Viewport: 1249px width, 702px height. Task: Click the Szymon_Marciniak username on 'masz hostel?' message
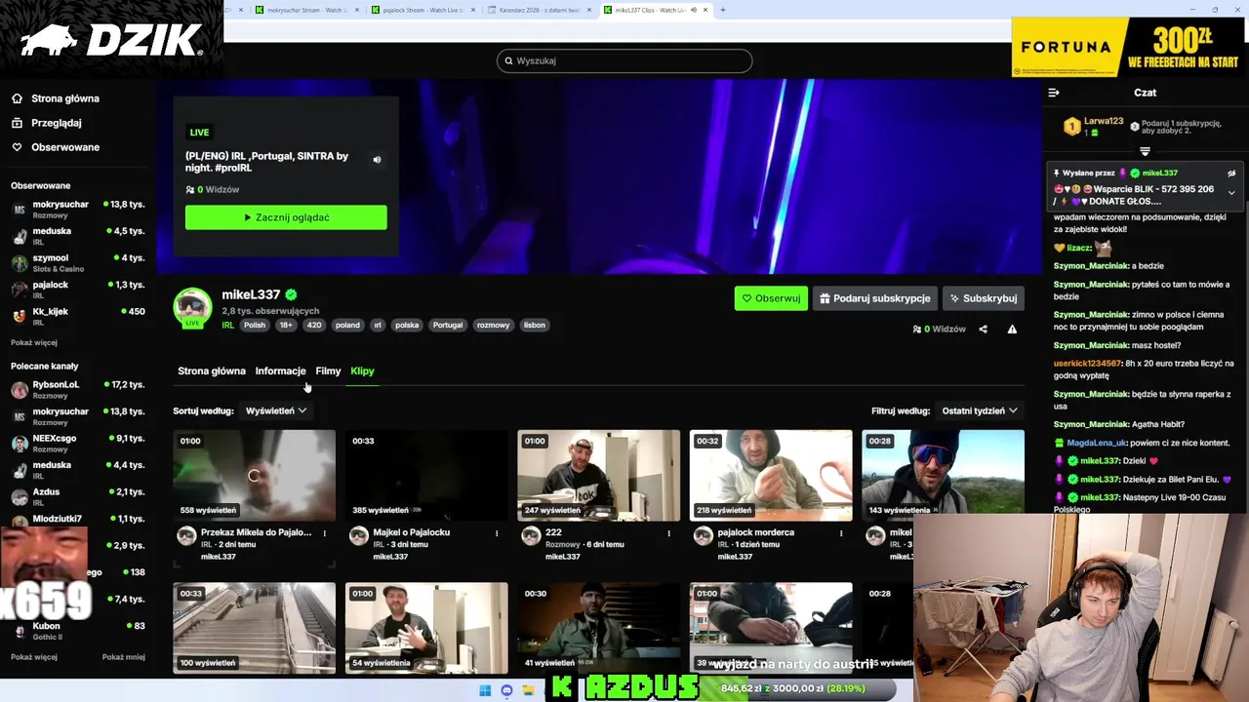click(x=1091, y=345)
